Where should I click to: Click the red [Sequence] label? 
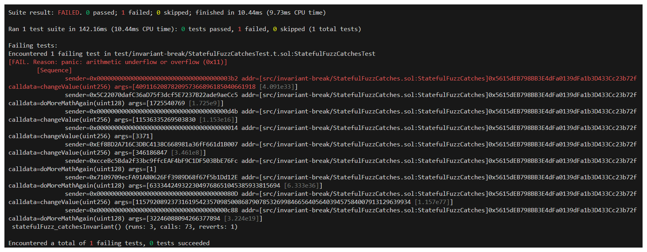[x=55, y=70]
